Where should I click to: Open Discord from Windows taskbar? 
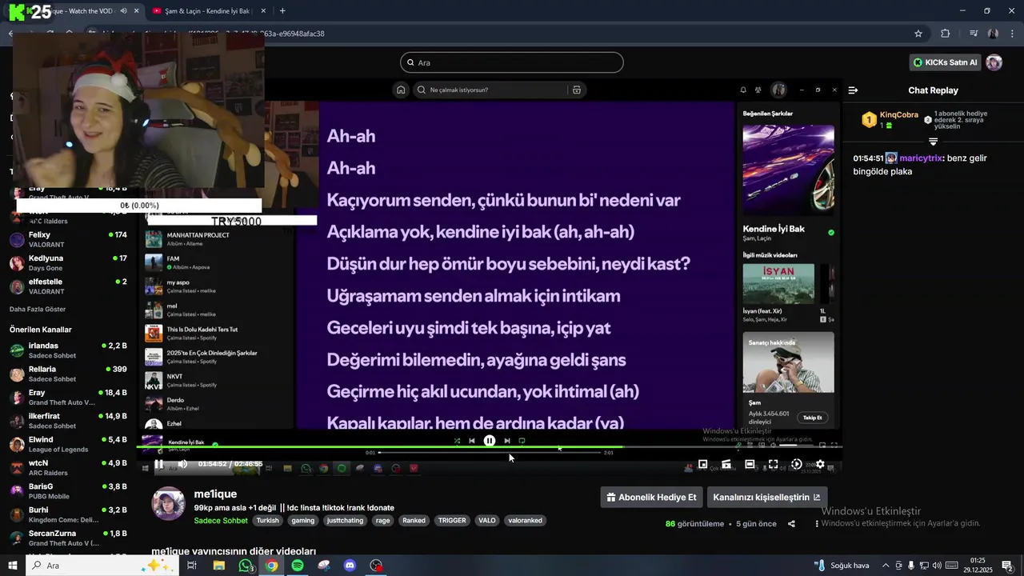350,566
